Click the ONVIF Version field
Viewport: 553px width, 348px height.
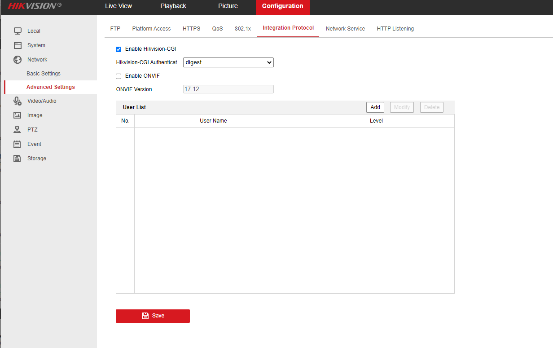pyautogui.click(x=228, y=89)
